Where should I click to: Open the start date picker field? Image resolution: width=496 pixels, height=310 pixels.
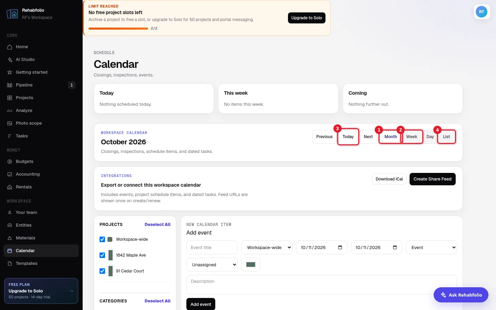coord(322,247)
